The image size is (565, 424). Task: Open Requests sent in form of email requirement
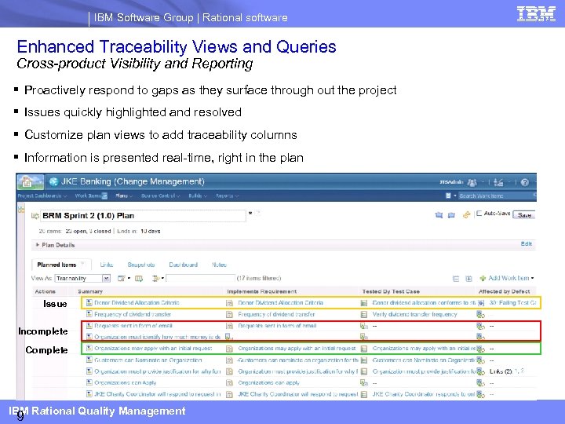(277, 326)
